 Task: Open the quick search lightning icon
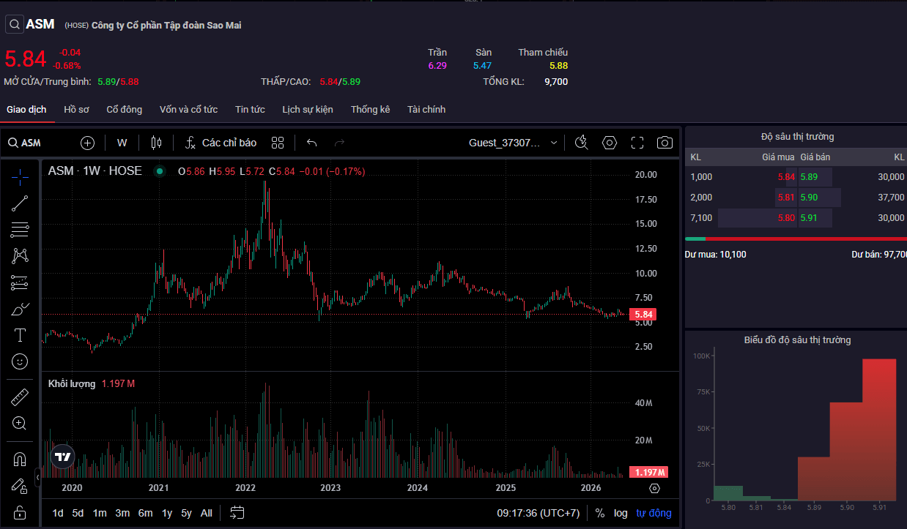(582, 143)
